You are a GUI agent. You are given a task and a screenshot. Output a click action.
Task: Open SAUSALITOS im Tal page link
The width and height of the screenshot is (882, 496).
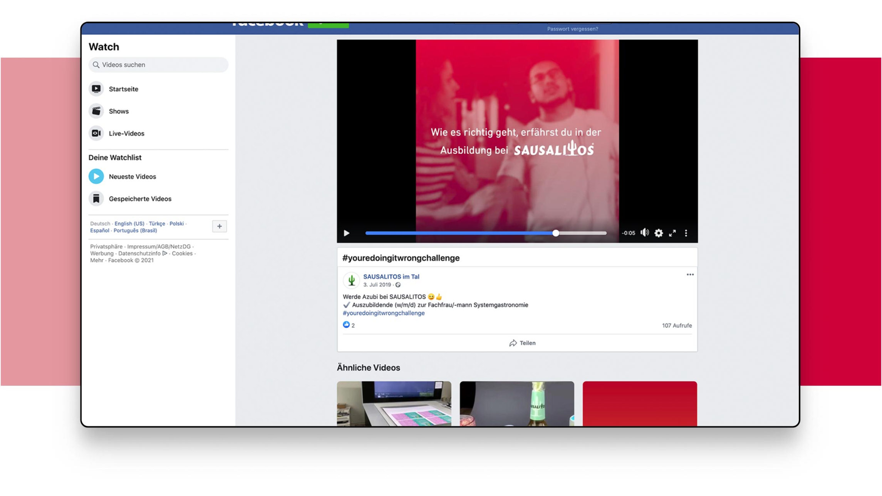pyautogui.click(x=391, y=276)
